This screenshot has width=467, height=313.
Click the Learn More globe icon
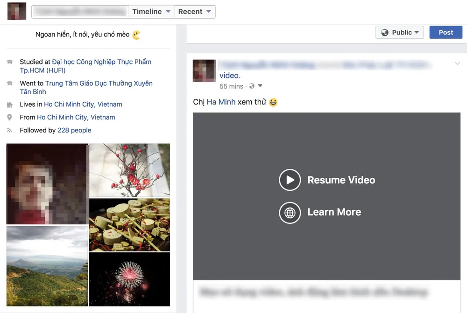290,213
